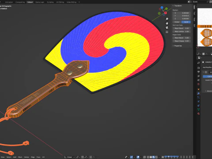Open the Modifiers wrench tab icon
The width and height of the screenshot is (212, 159).
pyautogui.click(x=198, y=93)
